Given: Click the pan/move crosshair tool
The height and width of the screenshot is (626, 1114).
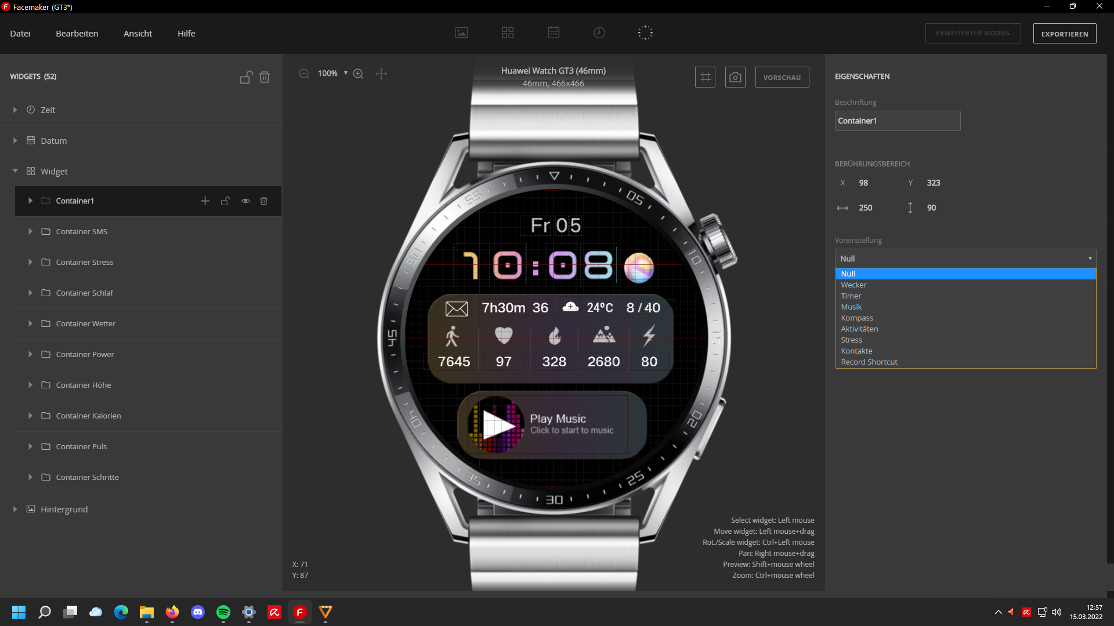Looking at the screenshot, I should point(381,74).
